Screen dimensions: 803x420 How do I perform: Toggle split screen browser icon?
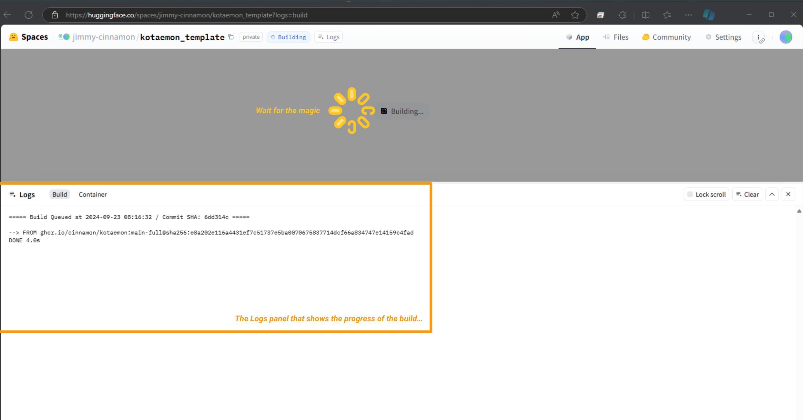coord(645,15)
